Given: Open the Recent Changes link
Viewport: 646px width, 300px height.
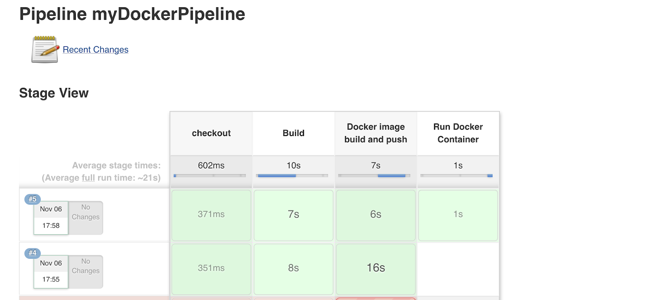Looking at the screenshot, I should click(x=96, y=50).
